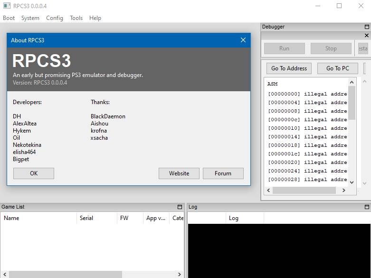Click the Run button in Debugger

(284, 48)
